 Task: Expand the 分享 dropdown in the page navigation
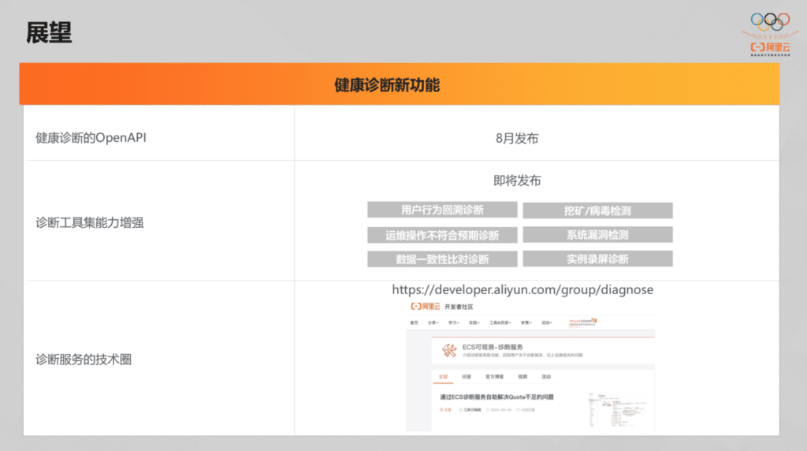point(433,322)
